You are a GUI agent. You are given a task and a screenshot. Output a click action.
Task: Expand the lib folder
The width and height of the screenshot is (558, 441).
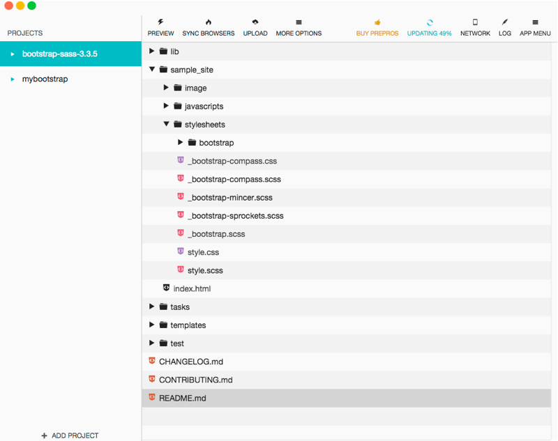click(152, 51)
